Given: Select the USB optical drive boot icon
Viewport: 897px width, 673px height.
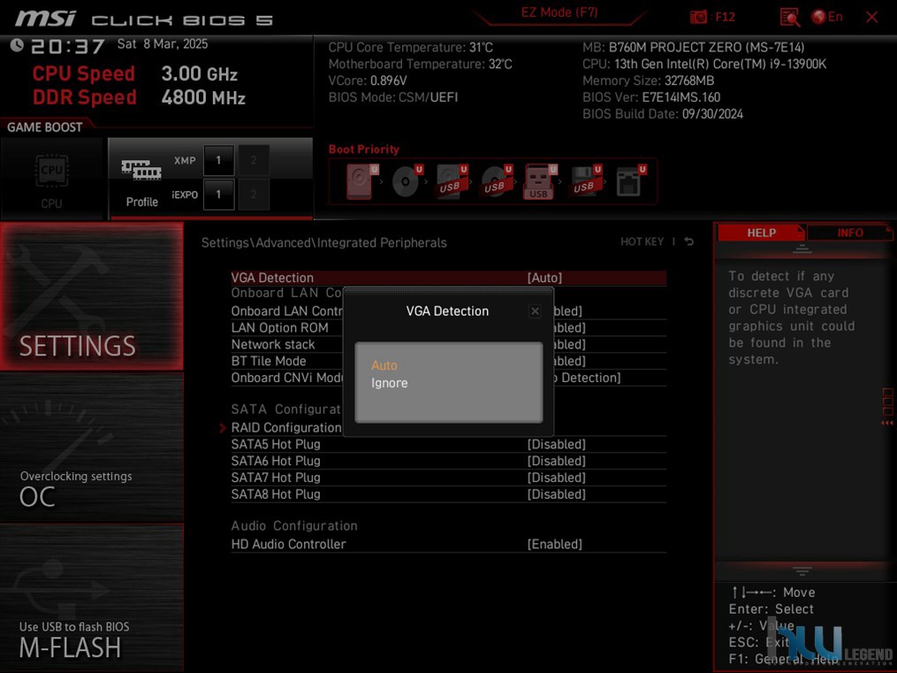Looking at the screenshot, I should point(496,180).
